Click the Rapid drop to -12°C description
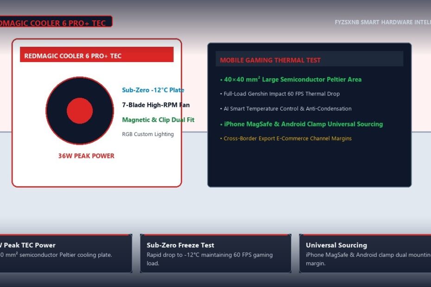This screenshot has width=431, height=287. (x=209, y=259)
